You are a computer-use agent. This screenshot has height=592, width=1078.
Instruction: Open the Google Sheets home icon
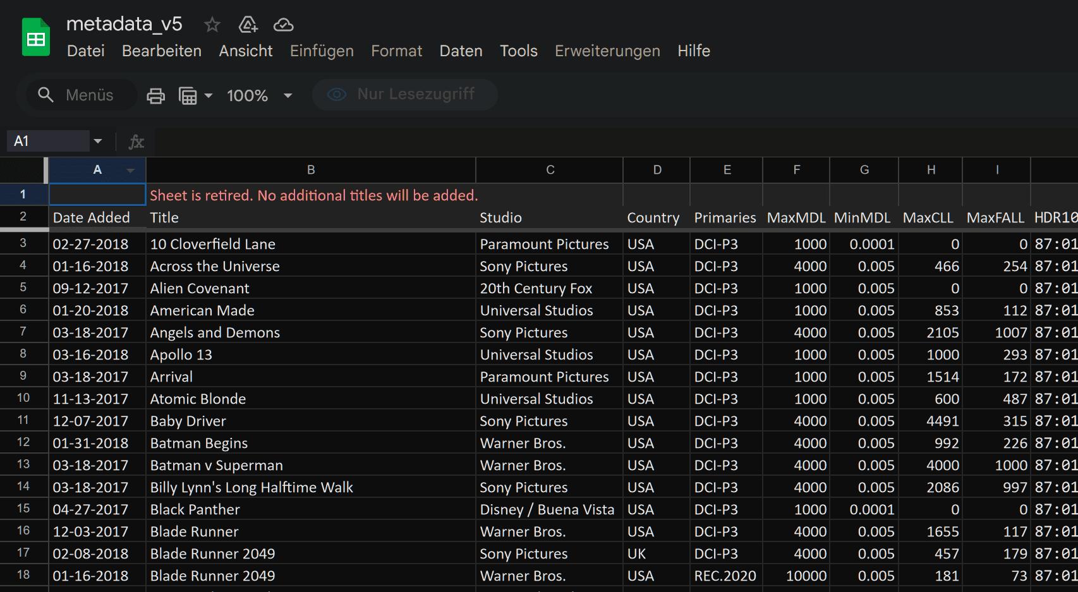pos(36,37)
